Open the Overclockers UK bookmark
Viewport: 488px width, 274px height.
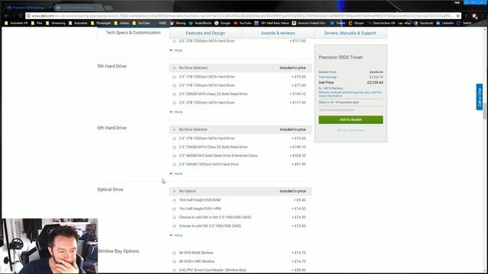(x=381, y=23)
